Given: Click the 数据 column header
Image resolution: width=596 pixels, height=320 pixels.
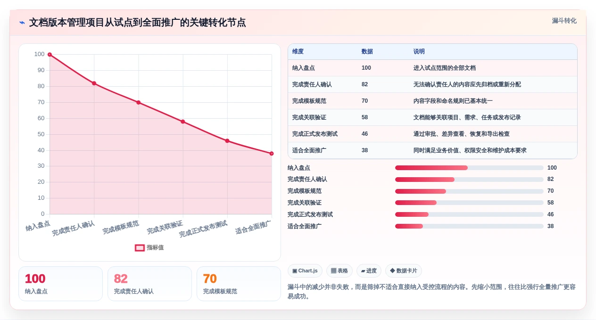Looking at the screenshot, I should click(x=367, y=51).
